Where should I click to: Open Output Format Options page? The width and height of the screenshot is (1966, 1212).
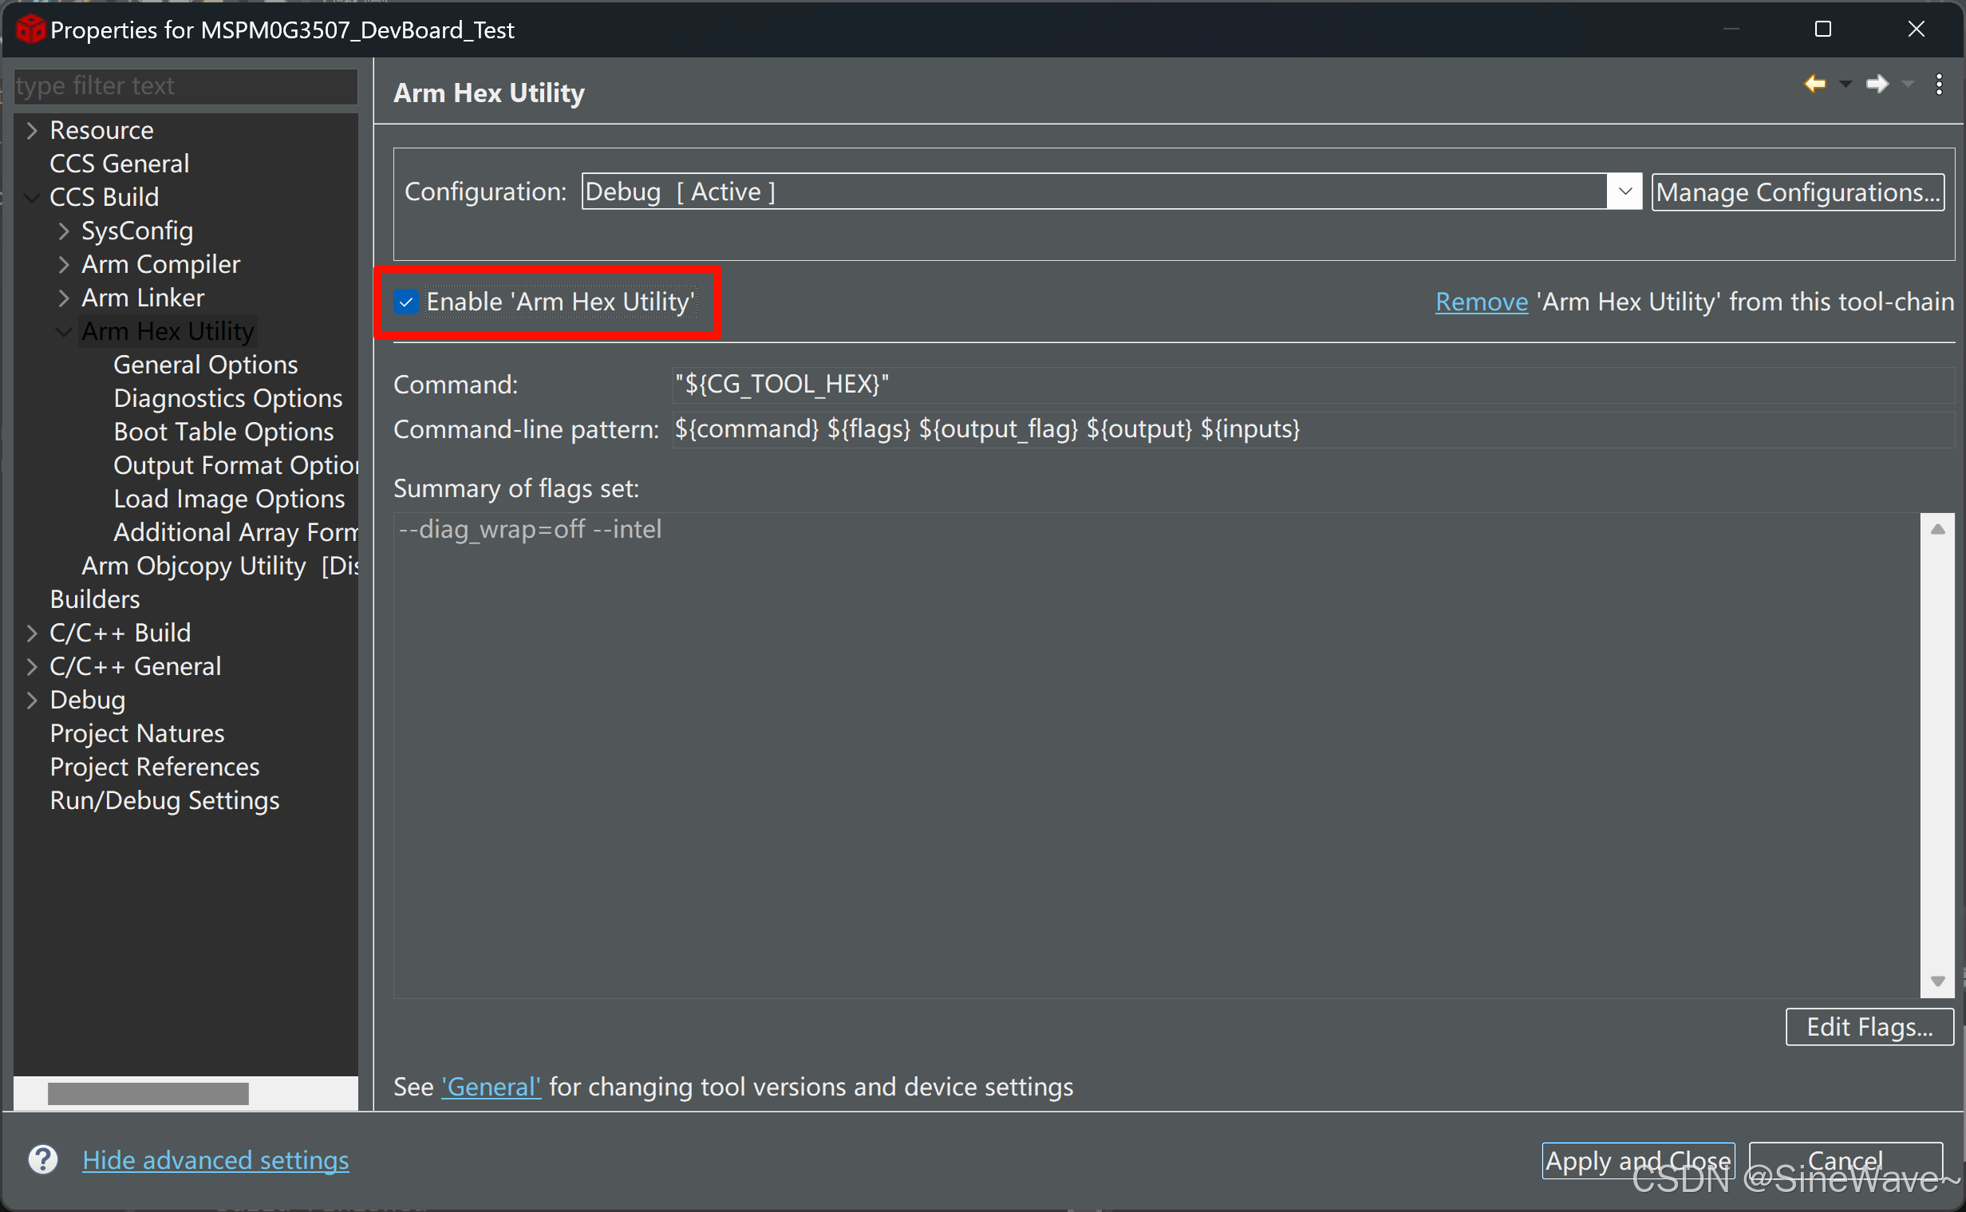click(235, 466)
